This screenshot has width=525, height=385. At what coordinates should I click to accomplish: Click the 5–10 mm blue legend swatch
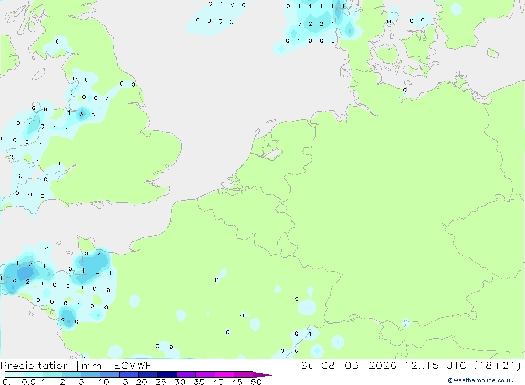tap(91, 374)
